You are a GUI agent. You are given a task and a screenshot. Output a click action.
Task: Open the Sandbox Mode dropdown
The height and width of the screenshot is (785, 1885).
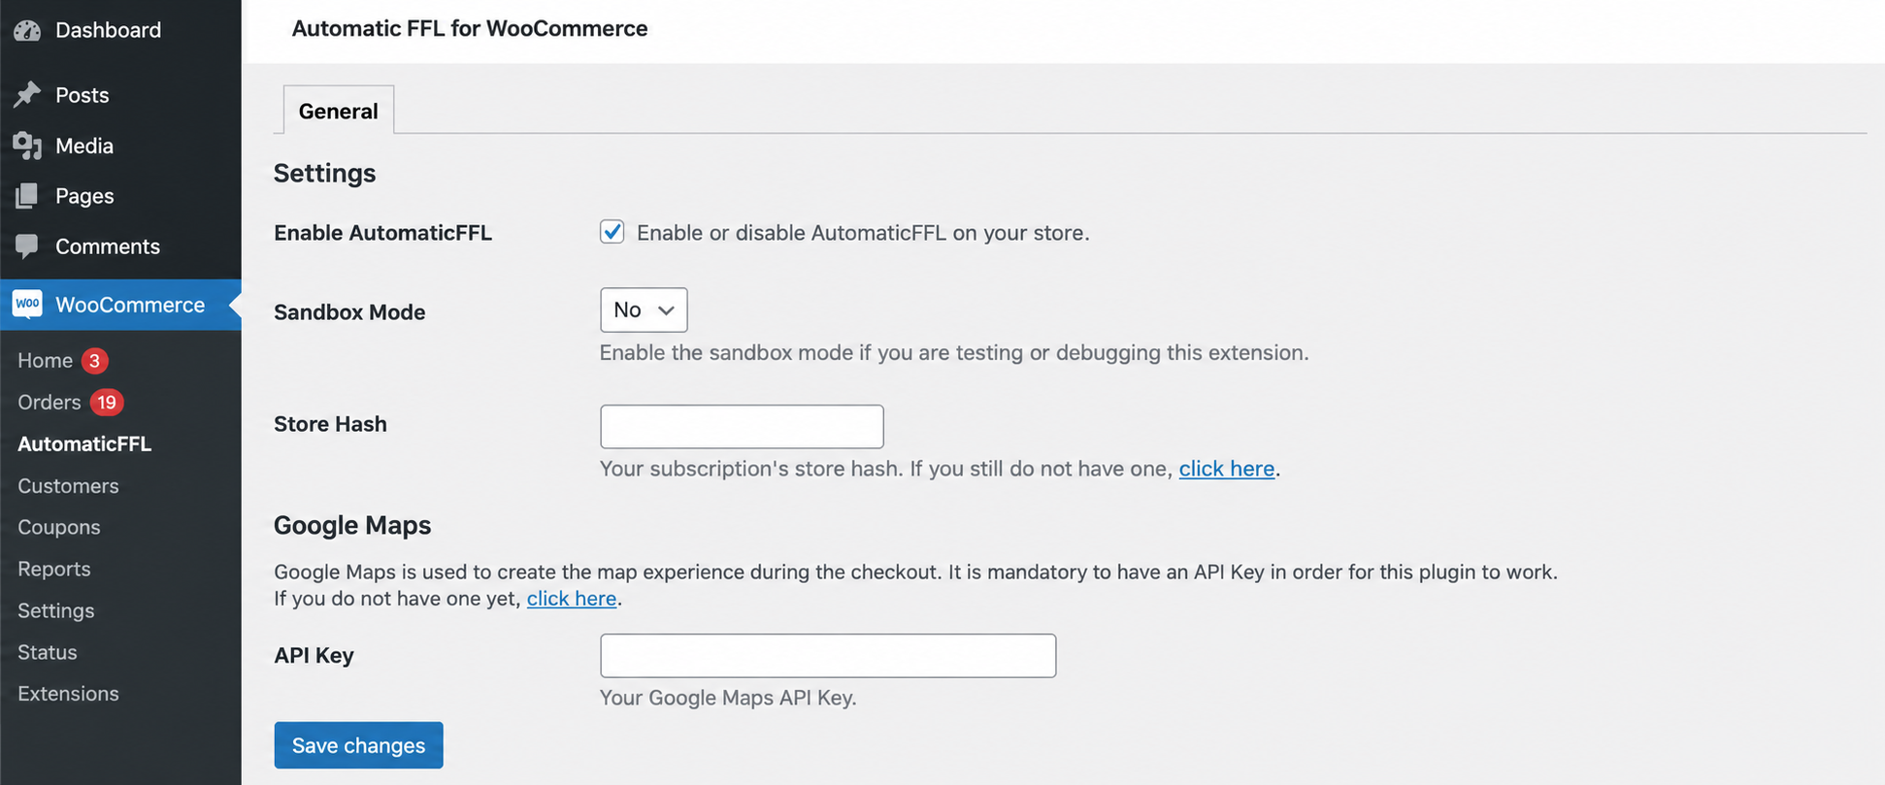644,310
